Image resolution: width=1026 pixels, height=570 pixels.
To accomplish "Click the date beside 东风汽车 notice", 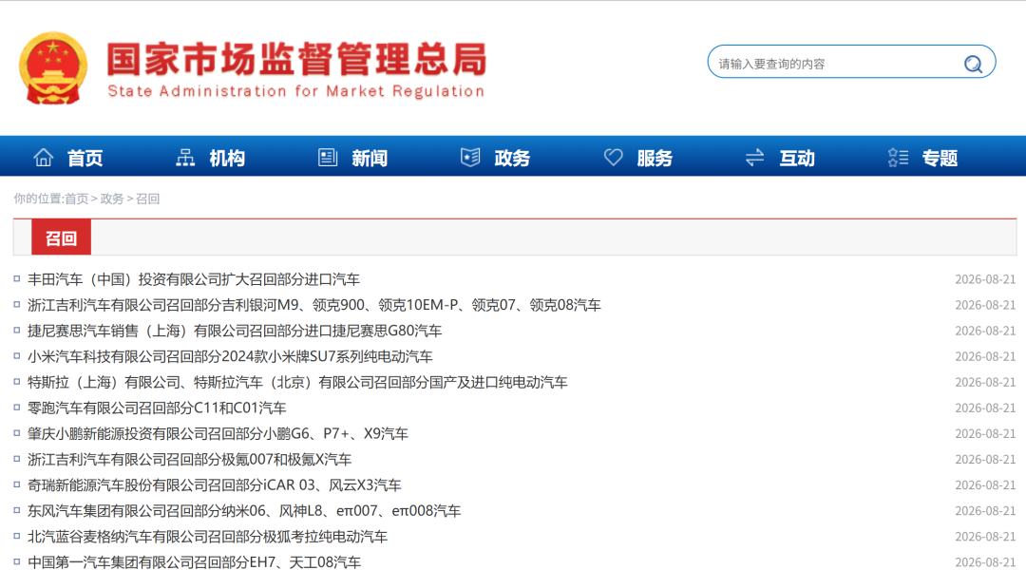I will pyautogui.click(x=985, y=511).
